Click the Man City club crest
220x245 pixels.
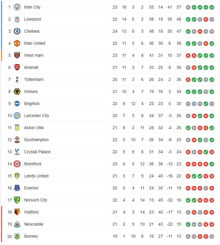point(17,7)
